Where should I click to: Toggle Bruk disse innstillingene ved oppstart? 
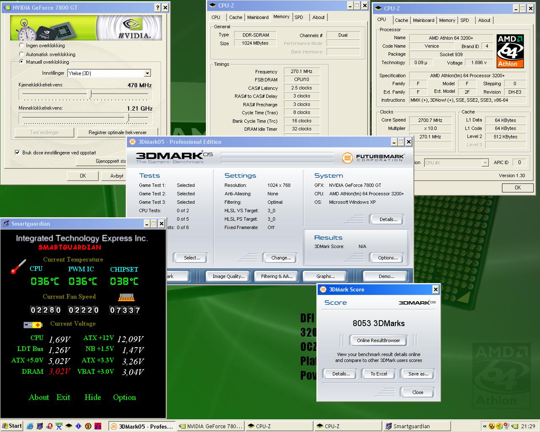click(x=17, y=153)
